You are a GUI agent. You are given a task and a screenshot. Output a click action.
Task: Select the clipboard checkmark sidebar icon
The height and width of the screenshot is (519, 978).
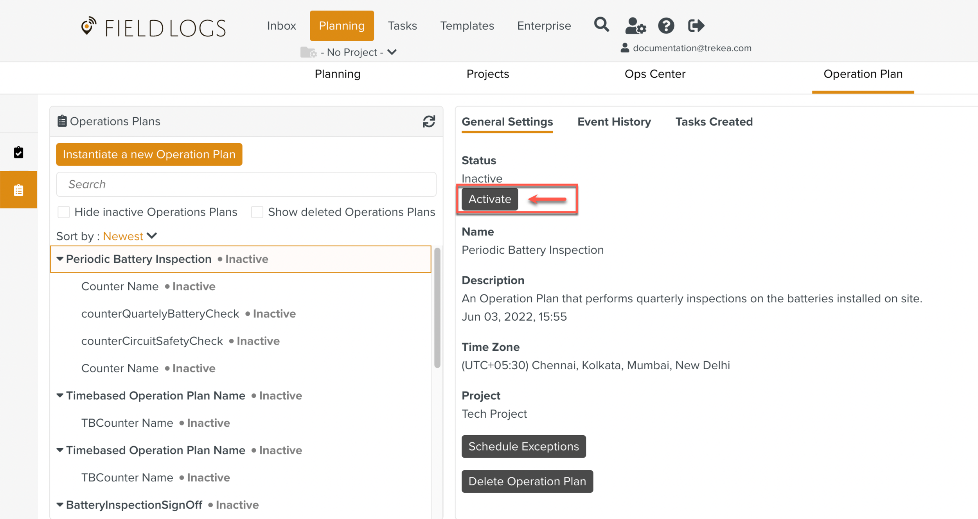click(x=18, y=153)
